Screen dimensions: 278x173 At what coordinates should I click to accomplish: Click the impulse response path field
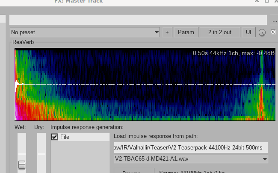coord(191,147)
